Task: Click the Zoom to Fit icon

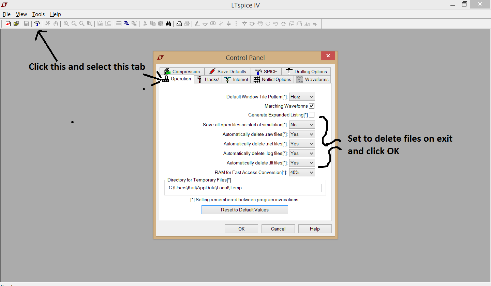Action: [89, 23]
